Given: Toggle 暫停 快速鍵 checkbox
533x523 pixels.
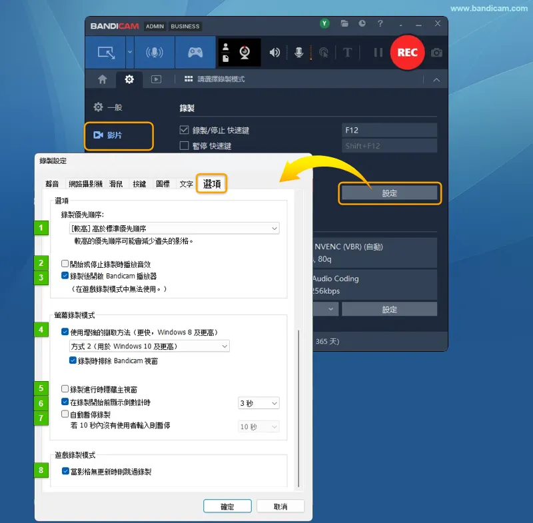Looking at the screenshot, I should (x=184, y=145).
